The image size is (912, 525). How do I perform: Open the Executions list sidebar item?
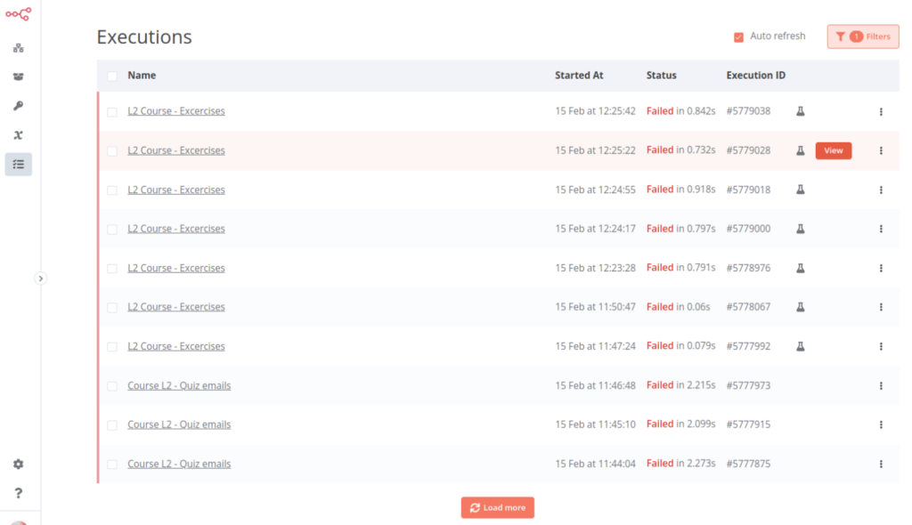point(18,165)
